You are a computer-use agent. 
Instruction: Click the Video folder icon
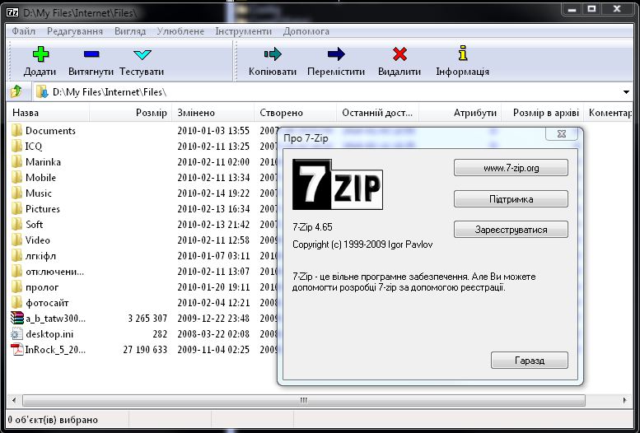pyautogui.click(x=16, y=240)
